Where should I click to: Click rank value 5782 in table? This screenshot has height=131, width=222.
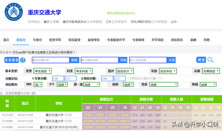(88, 115)
